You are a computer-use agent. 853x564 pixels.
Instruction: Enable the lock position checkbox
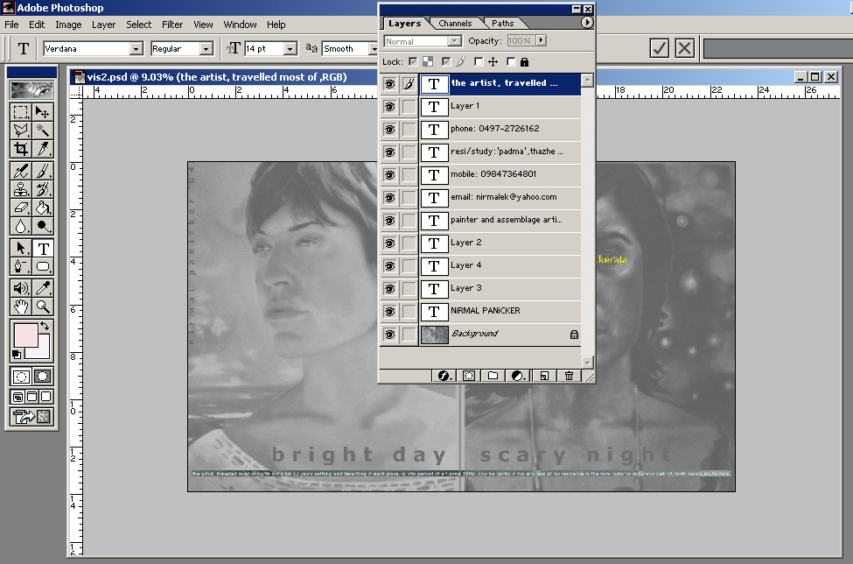pos(479,62)
